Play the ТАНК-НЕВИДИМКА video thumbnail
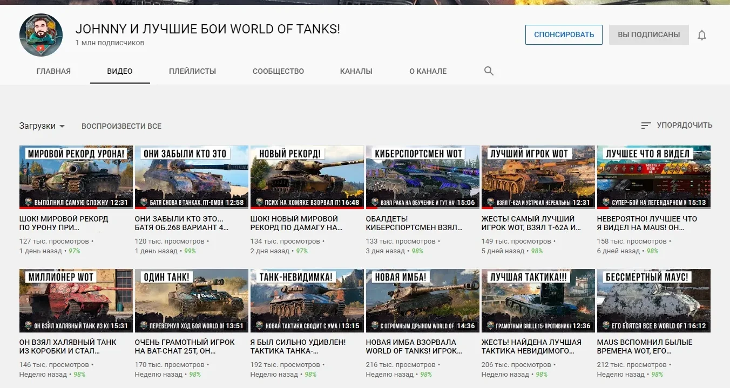The image size is (730, 388). [x=307, y=301]
